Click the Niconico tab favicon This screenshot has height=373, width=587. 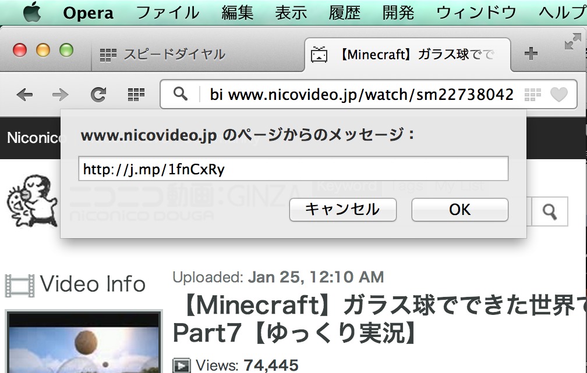coord(319,55)
